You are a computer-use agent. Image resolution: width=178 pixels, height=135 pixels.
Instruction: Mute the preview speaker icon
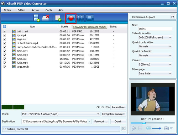(148, 128)
